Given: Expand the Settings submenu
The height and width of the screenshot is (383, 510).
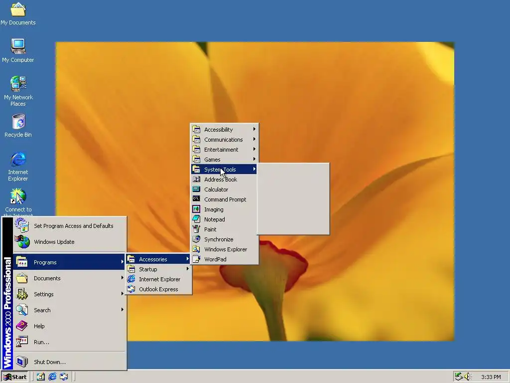Looking at the screenshot, I should pos(69,294).
